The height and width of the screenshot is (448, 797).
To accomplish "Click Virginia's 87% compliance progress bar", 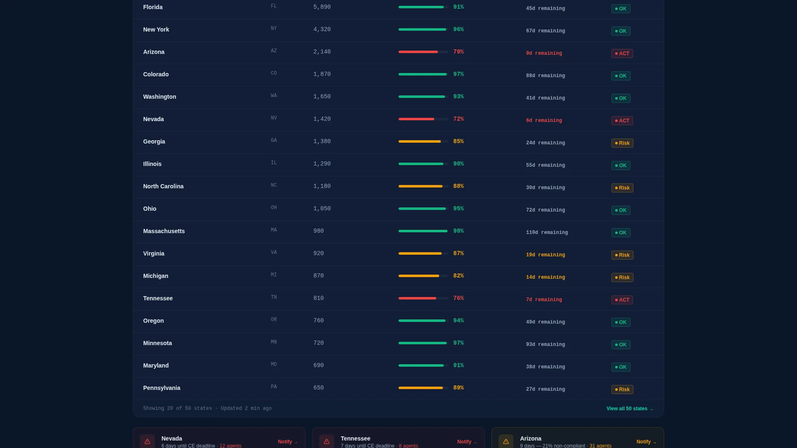I will click(423, 253).
